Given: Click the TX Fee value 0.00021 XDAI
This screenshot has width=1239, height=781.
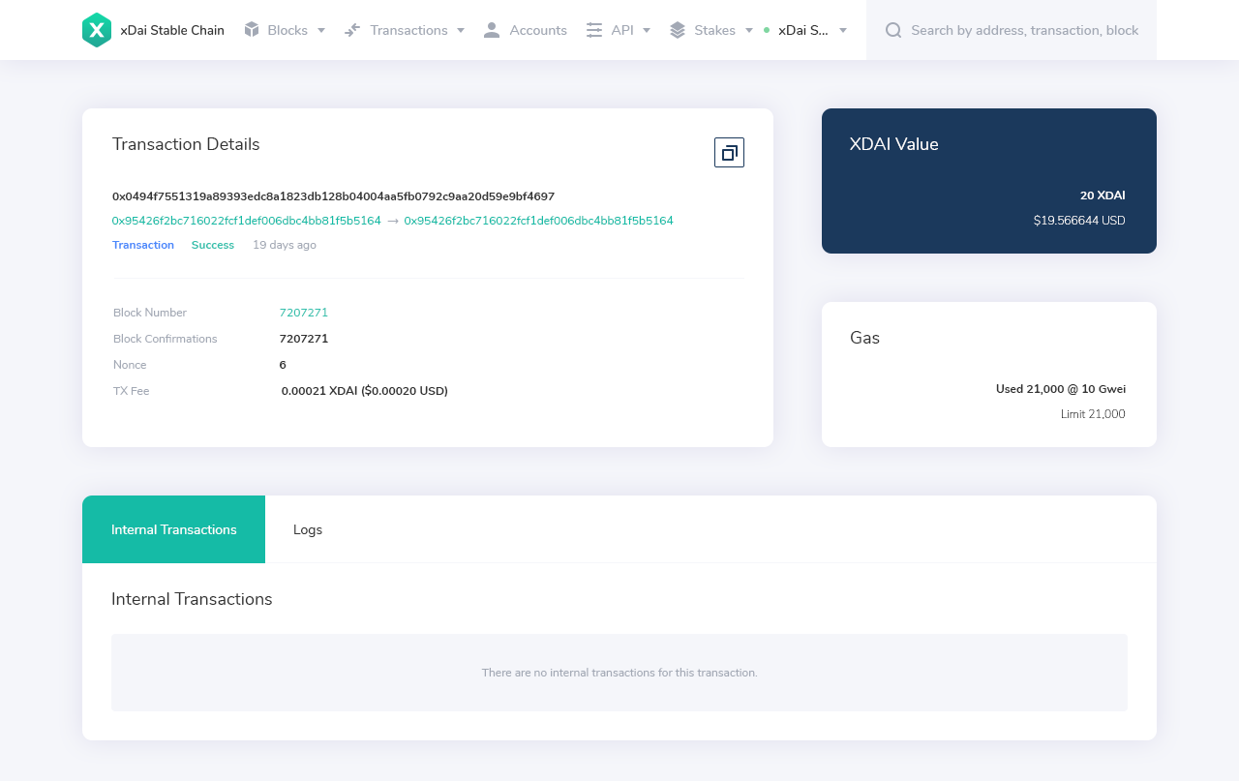Looking at the screenshot, I should click(365, 391).
